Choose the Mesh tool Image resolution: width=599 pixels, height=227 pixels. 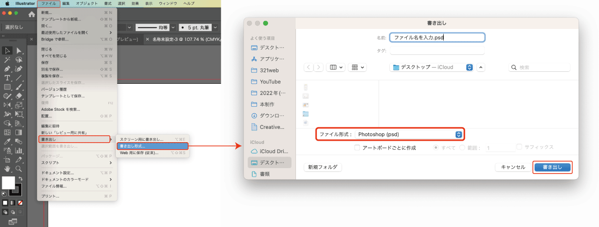pos(7,132)
